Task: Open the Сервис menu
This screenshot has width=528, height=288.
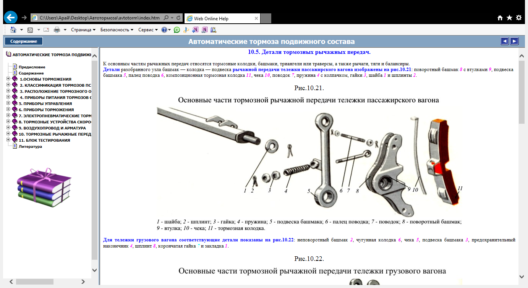Action: [148, 30]
